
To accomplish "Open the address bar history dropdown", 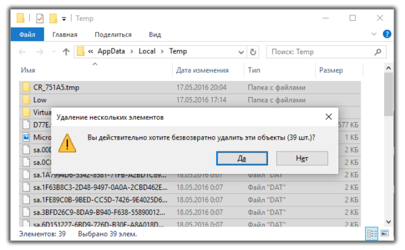I will pos(241,52).
